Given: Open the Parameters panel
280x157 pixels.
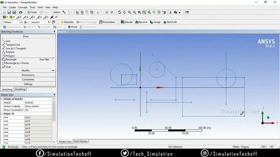Looking at the screenshot, I should pyautogui.click(x=107, y=22).
